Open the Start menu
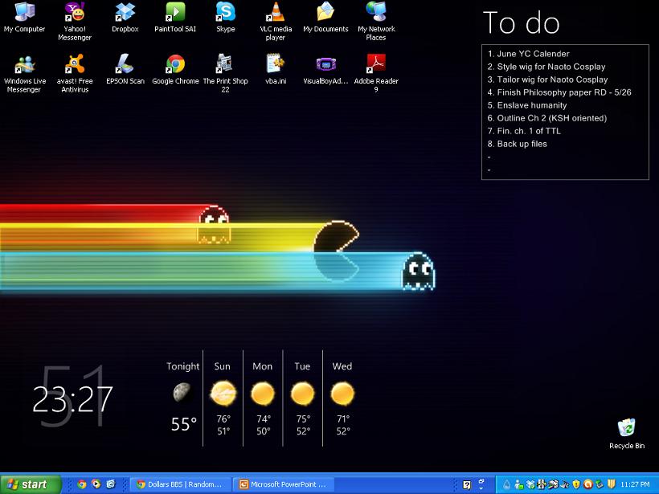 pos(31,484)
